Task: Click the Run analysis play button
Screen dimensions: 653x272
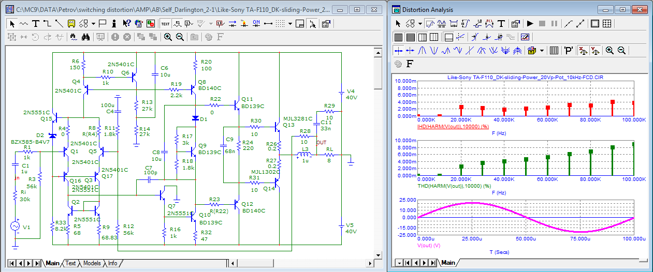Action: pos(530,23)
